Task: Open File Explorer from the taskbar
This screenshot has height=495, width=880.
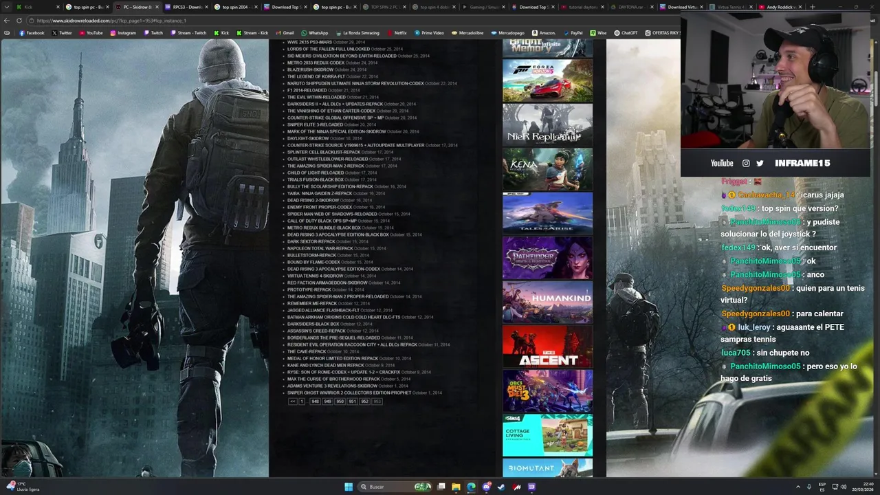Action: click(x=456, y=487)
